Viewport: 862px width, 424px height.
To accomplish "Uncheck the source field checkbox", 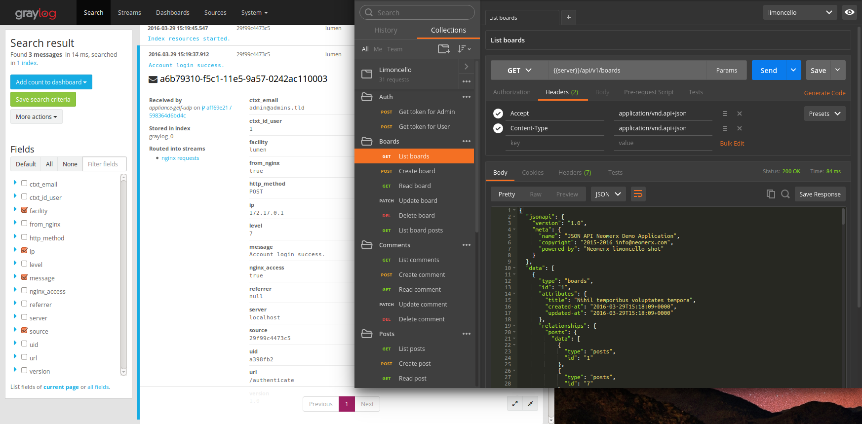I will (x=24, y=330).
